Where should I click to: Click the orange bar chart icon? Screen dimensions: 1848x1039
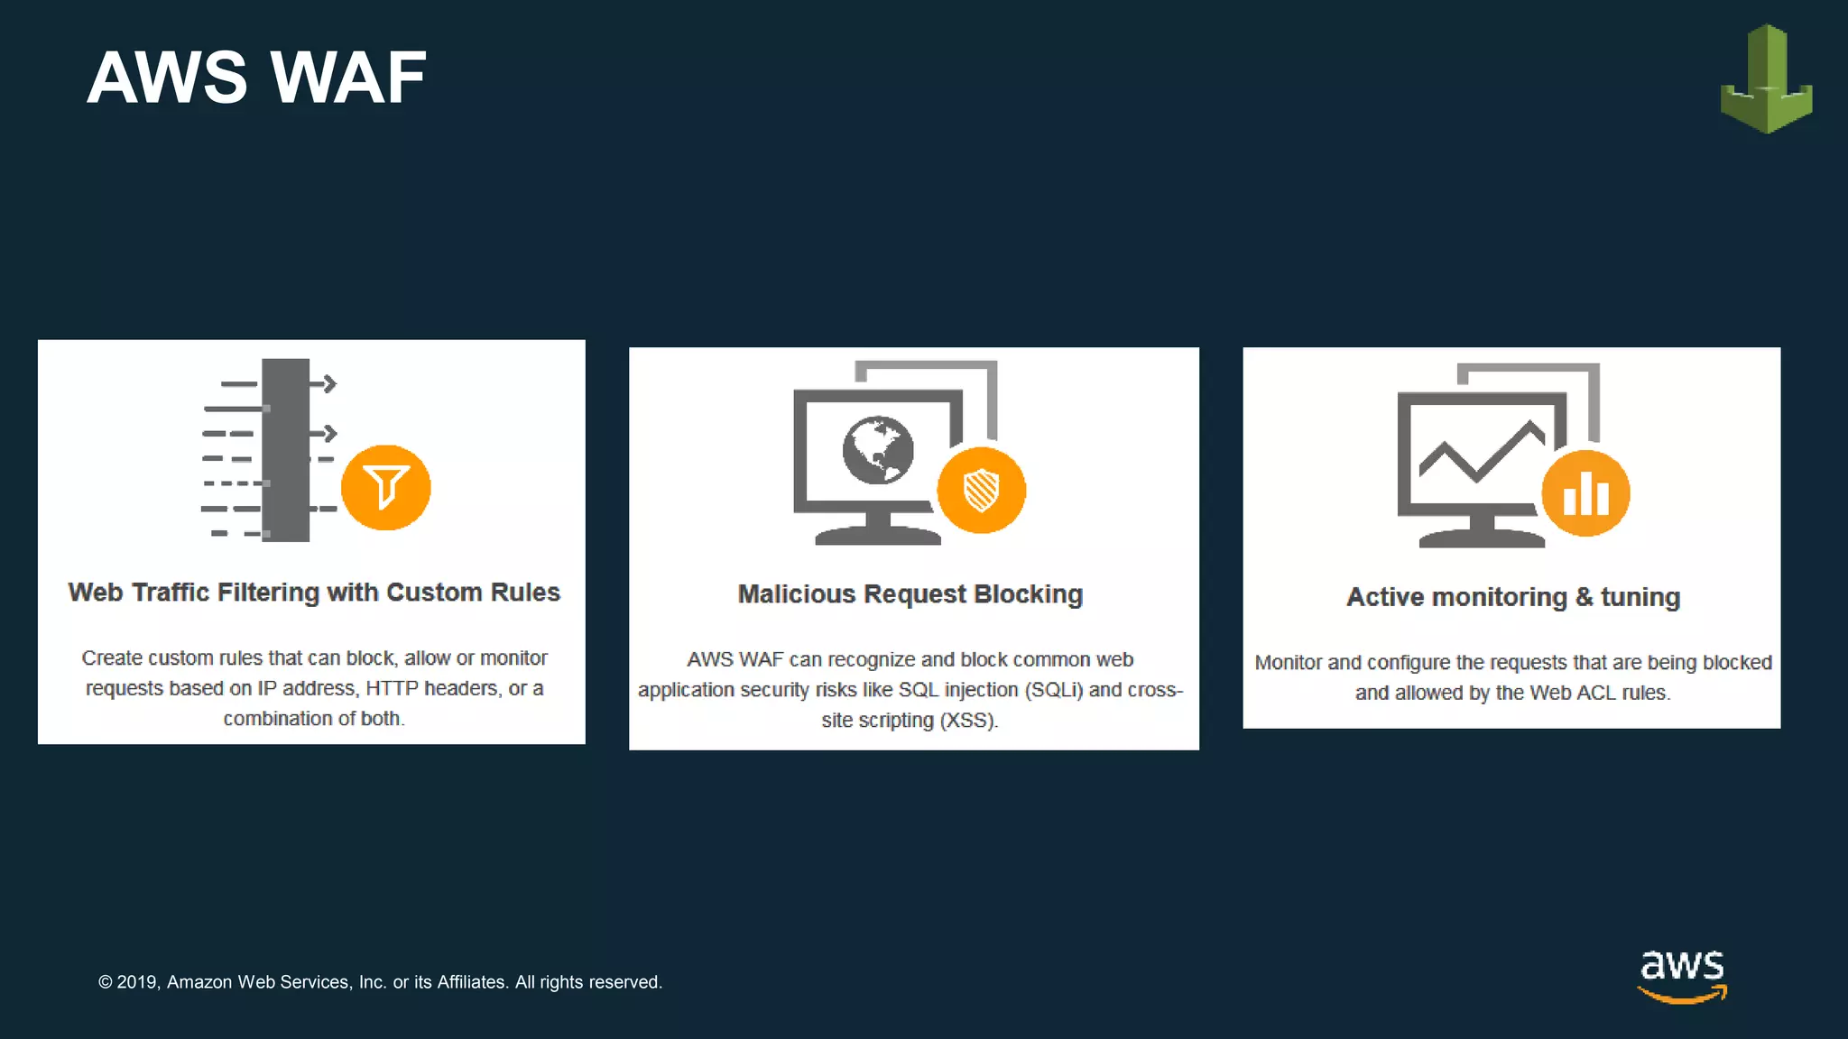pyautogui.click(x=1585, y=493)
